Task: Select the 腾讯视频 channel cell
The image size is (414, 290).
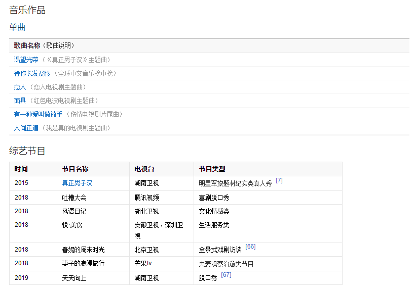Action: 146,198
